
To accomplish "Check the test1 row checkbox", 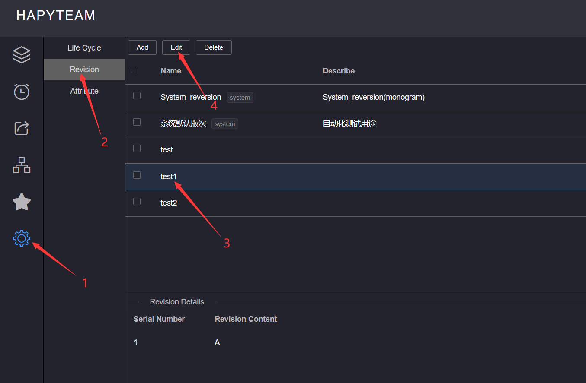I will 137,175.
